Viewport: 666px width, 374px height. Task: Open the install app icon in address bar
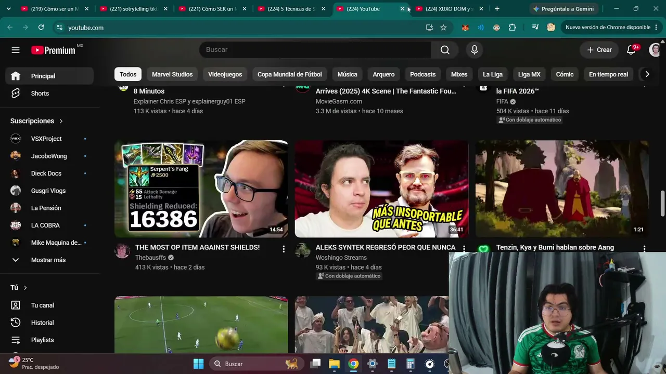(x=429, y=28)
